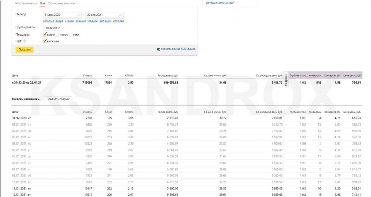Image resolution: width=371 pixels, height=197 pixels.
Task: Open the История изменений link
Action: [220, 3]
